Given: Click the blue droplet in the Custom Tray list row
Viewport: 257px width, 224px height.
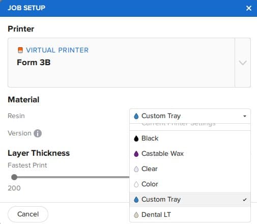Looking at the screenshot, I should (136, 200).
